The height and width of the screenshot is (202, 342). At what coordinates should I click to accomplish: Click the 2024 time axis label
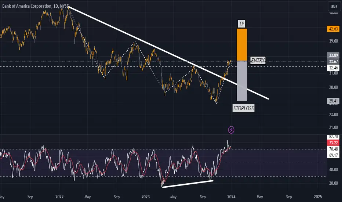point(231,197)
